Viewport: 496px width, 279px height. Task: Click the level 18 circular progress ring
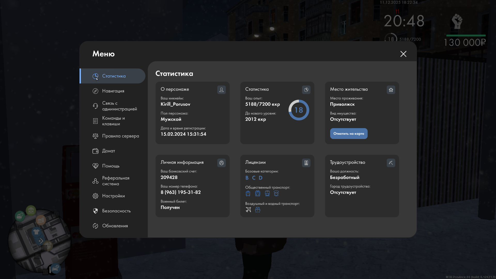point(299,110)
